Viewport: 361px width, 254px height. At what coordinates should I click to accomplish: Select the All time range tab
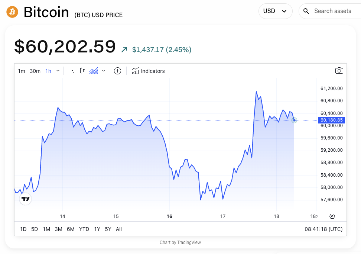118,229
